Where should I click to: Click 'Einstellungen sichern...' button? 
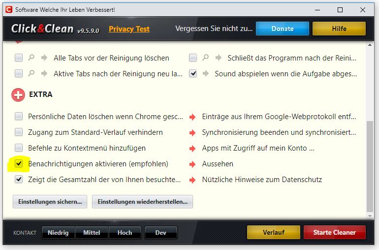pyautogui.click(x=50, y=202)
